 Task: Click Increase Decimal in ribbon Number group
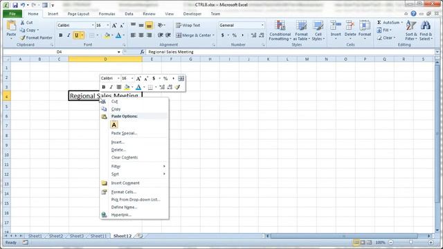coord(253,35)
